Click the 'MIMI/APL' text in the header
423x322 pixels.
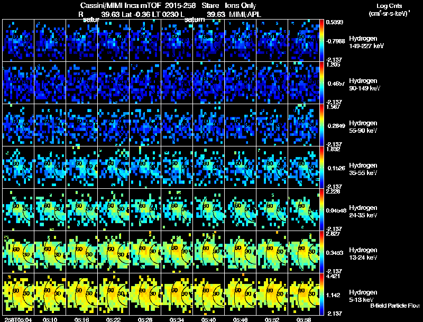click(x=245, y=14)
